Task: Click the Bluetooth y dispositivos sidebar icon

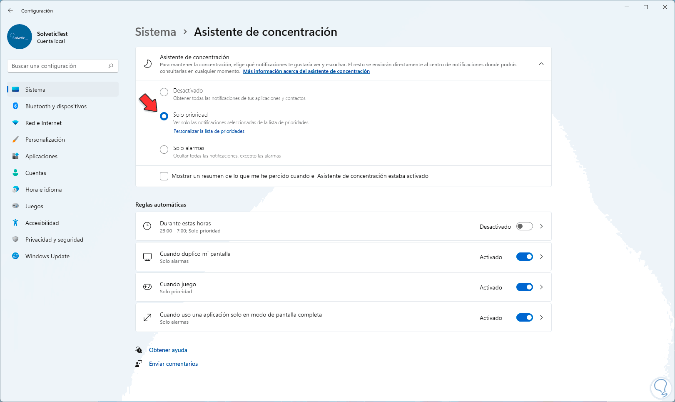Action: 15,106
